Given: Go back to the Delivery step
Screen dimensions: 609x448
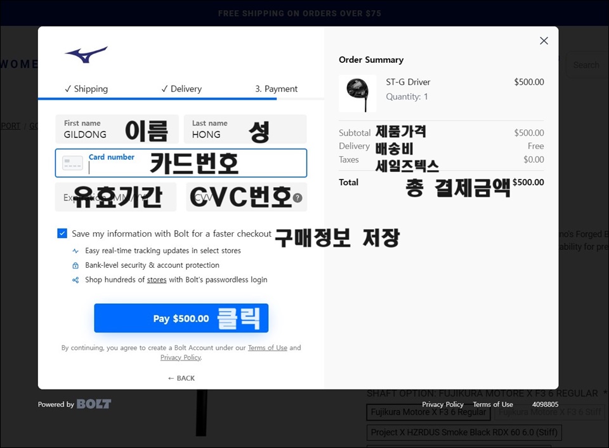Looking at the screenshot, I should pos(181,89).
